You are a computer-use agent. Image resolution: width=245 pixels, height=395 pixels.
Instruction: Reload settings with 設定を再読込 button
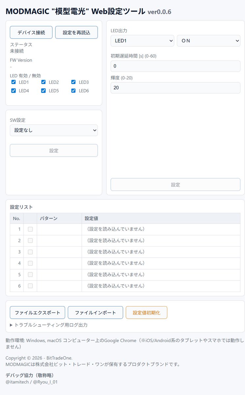click(76, 33)
